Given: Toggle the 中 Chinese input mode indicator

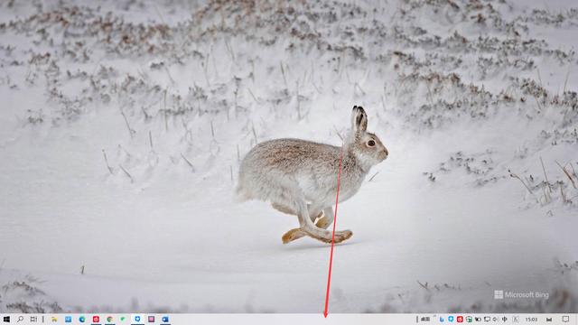Looking at the screenshot, I should click(505, 319).
